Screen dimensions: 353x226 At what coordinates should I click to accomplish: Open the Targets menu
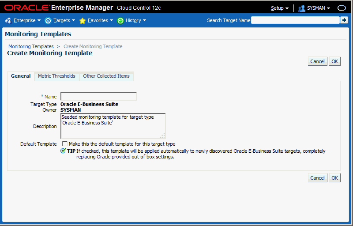click(x=64, y=20)
